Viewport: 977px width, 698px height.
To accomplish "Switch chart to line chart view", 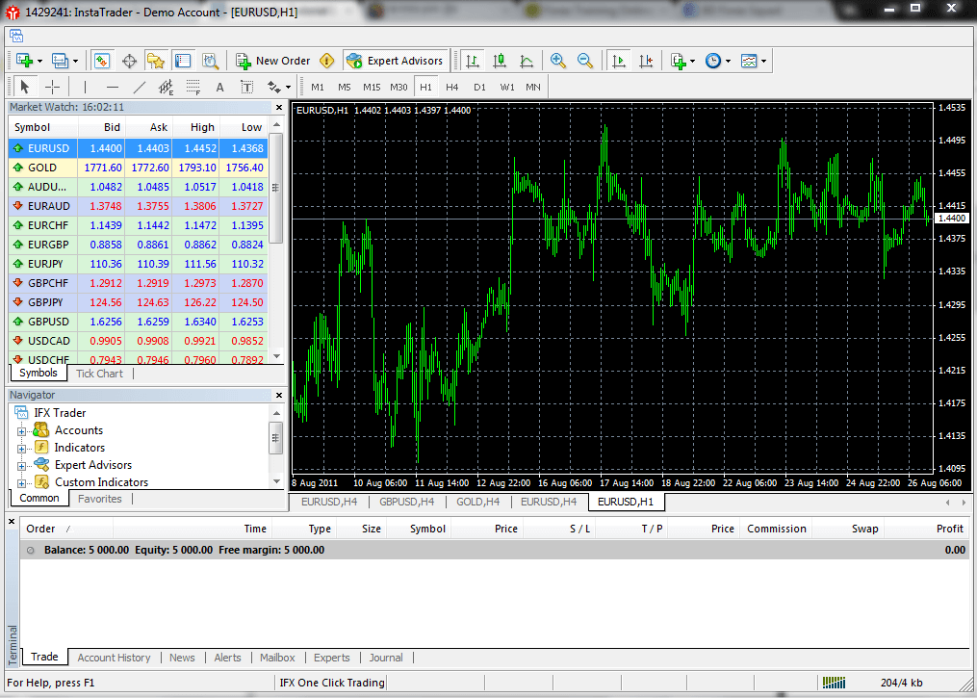I will click(x=527, y=61).
